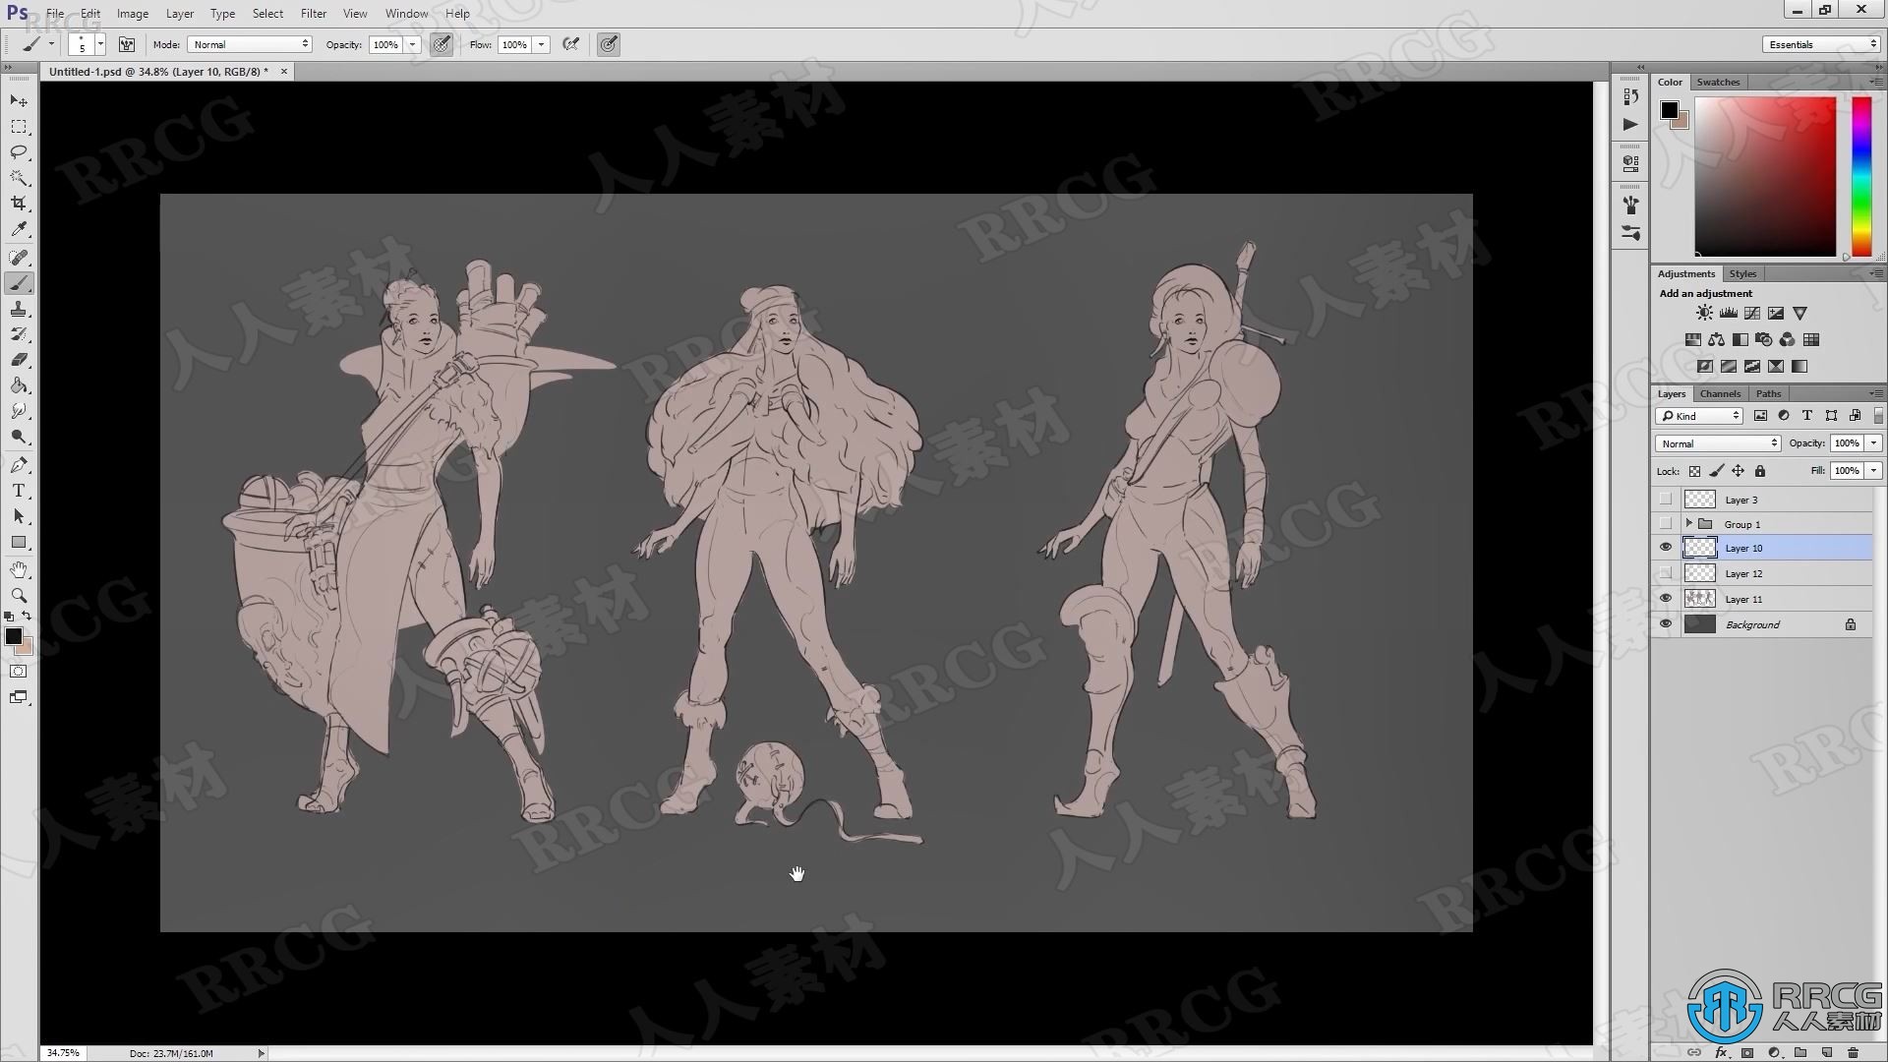Open the Brush panel toggle
The width and height of the screenshot is (1888, 1062).
(x=127, y=44)
